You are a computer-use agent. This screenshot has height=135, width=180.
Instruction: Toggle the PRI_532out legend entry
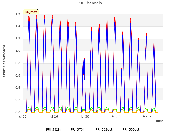pos(101,130)
